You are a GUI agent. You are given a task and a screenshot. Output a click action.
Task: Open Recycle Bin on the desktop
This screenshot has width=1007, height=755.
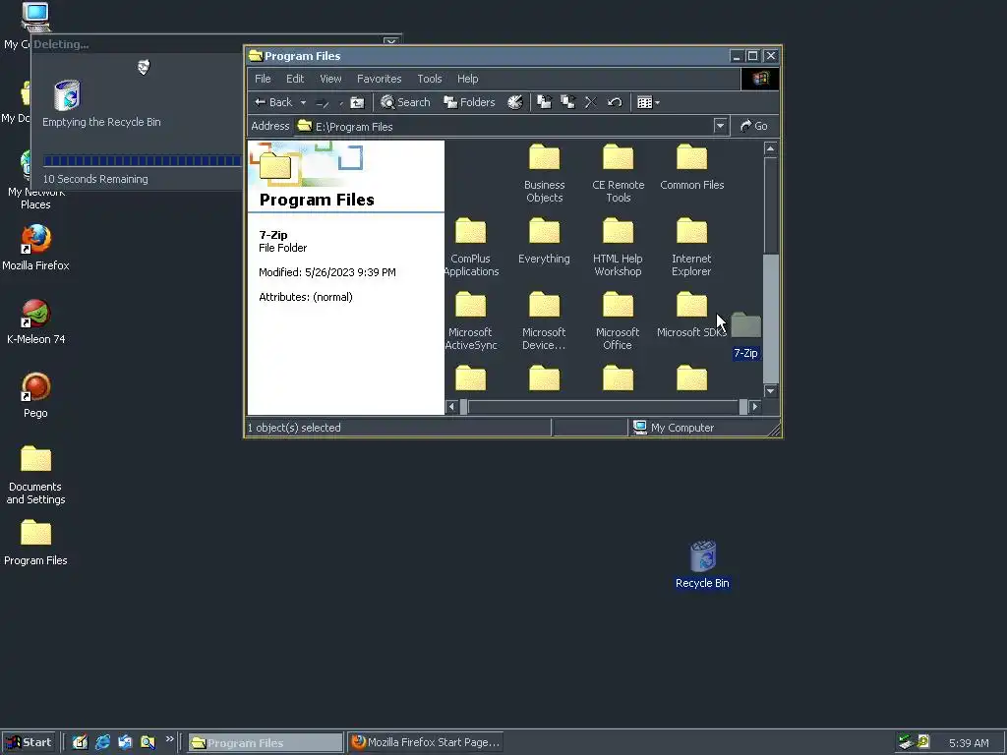coord(702,565)
